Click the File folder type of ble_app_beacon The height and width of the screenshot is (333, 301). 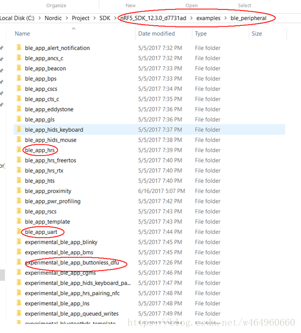pyautogui.click(x=208, y=68)
